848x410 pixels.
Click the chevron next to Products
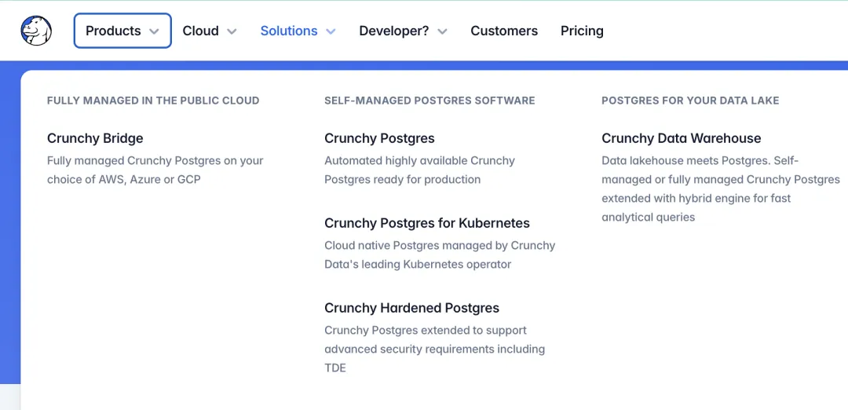154,31
